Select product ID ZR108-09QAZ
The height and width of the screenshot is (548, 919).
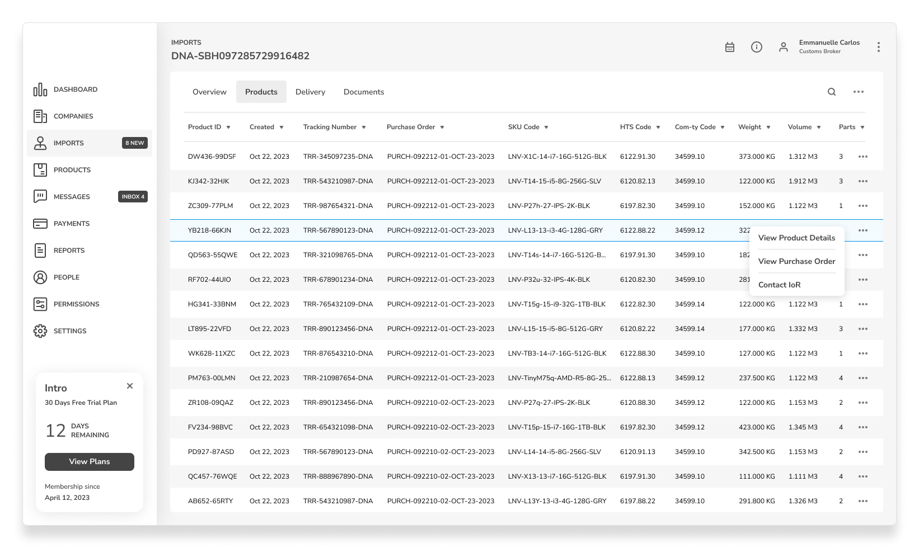click(x=210, y=403)
